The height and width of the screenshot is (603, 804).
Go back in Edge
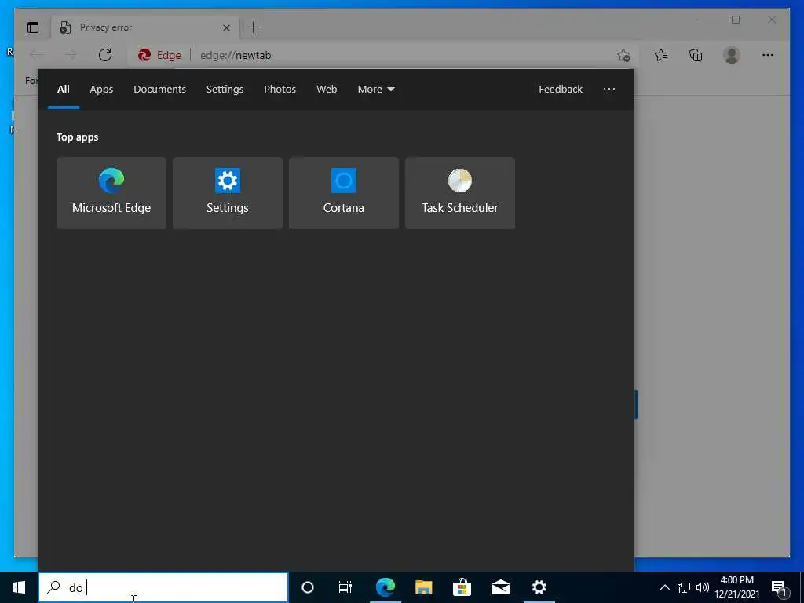pos(36,55)
